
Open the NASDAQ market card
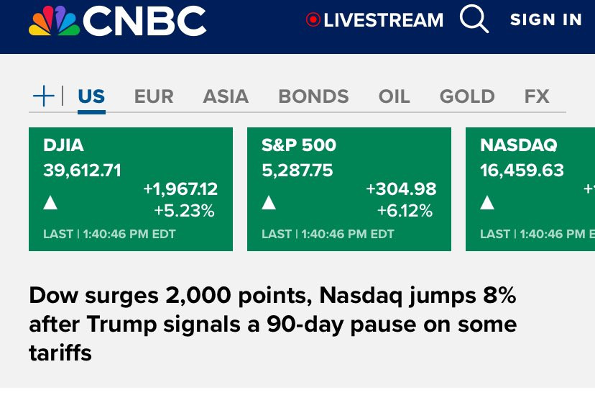530,189
